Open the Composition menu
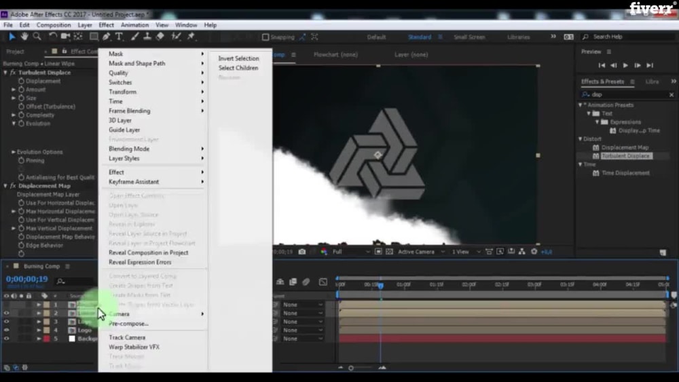Image resolution: width=679 pixels, height=382 pixels. point(54,25)
